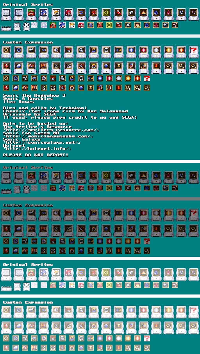Click the pale faded Knuckles face monitor
This screenshot has height=354, width=200.
click(x=69, y=275)
